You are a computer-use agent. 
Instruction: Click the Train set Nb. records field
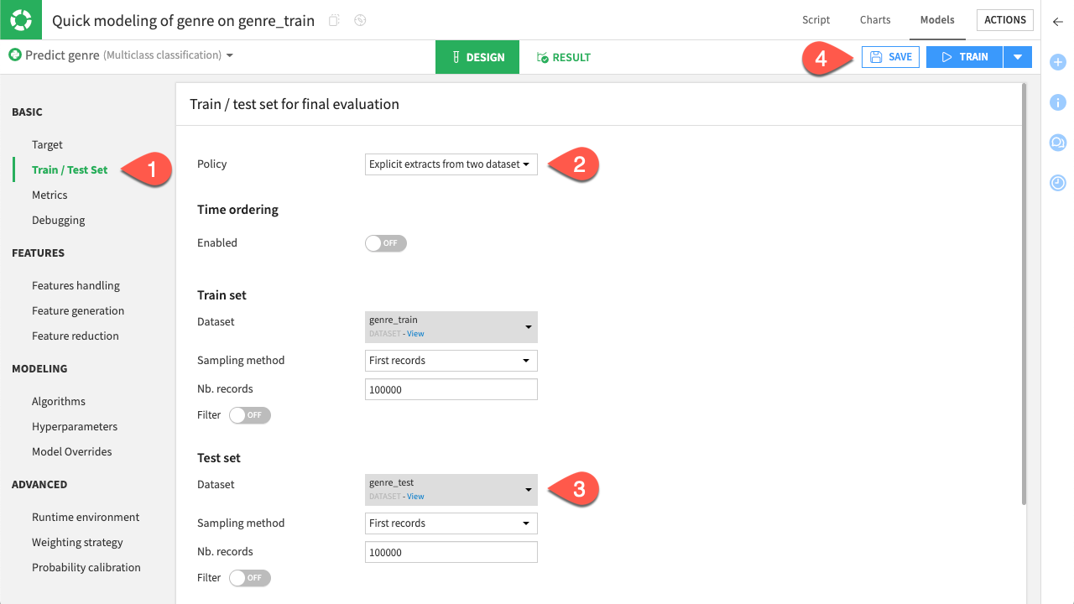pyautogui.click(x=451, y=388)
